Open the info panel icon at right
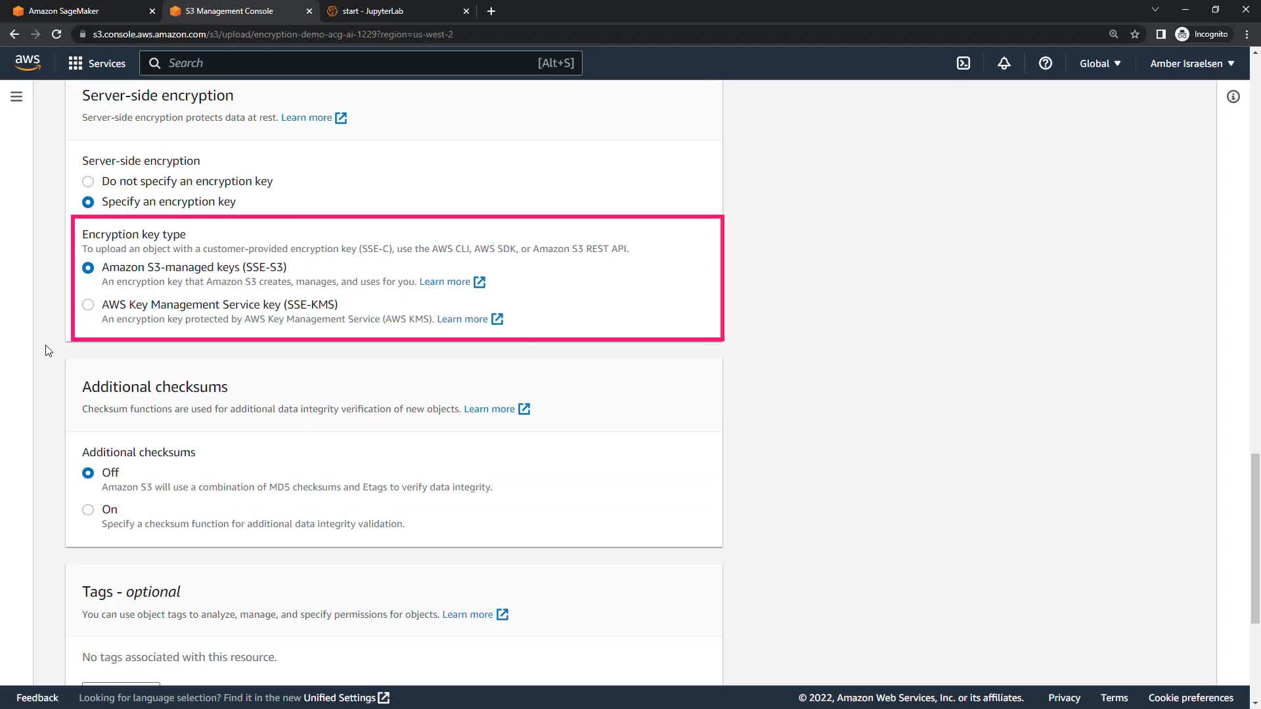Screen dimensions: 1261x709 point(1233,97)
